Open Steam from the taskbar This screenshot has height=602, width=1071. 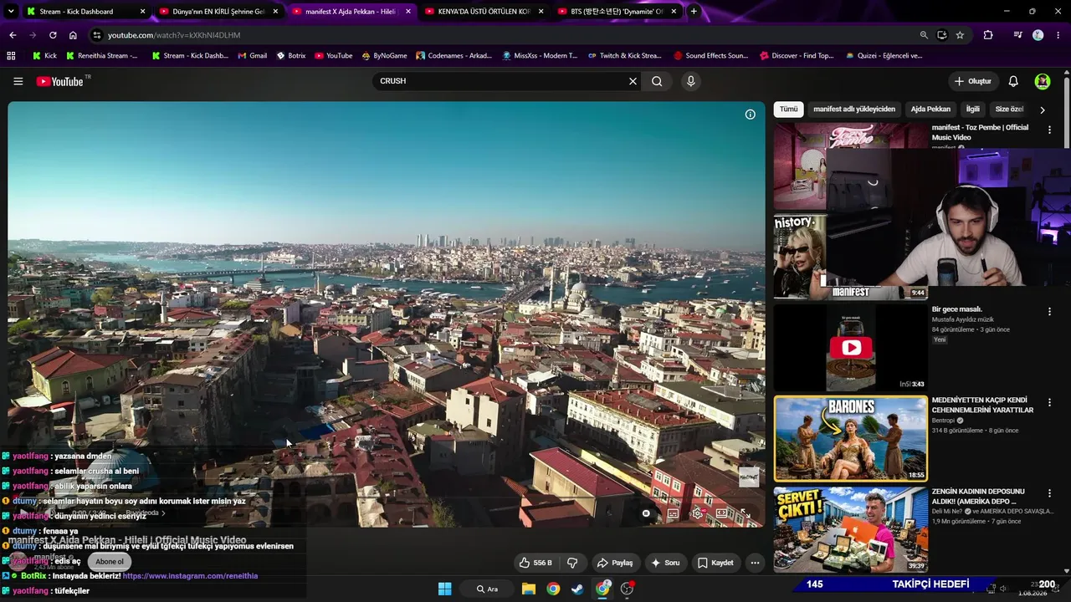[x=577, y=589]
